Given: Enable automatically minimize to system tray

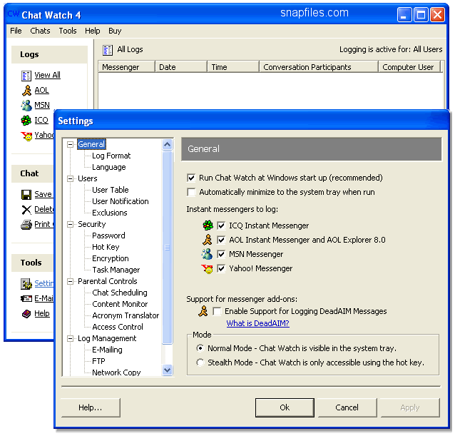Looking at the screenshot, I should [x=191, y=192].
